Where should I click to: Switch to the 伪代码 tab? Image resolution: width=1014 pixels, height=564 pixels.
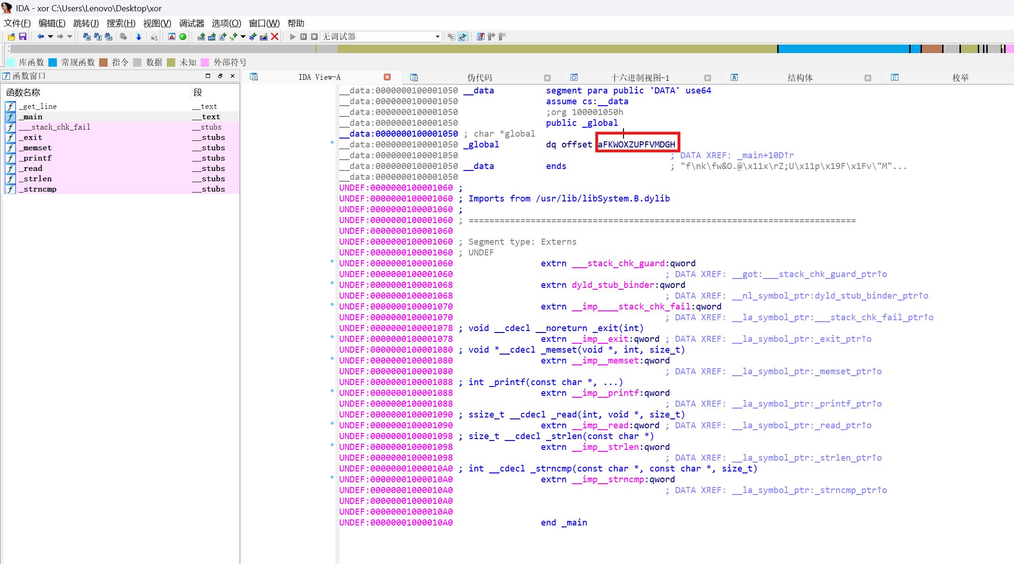click(x=479, y=77)
